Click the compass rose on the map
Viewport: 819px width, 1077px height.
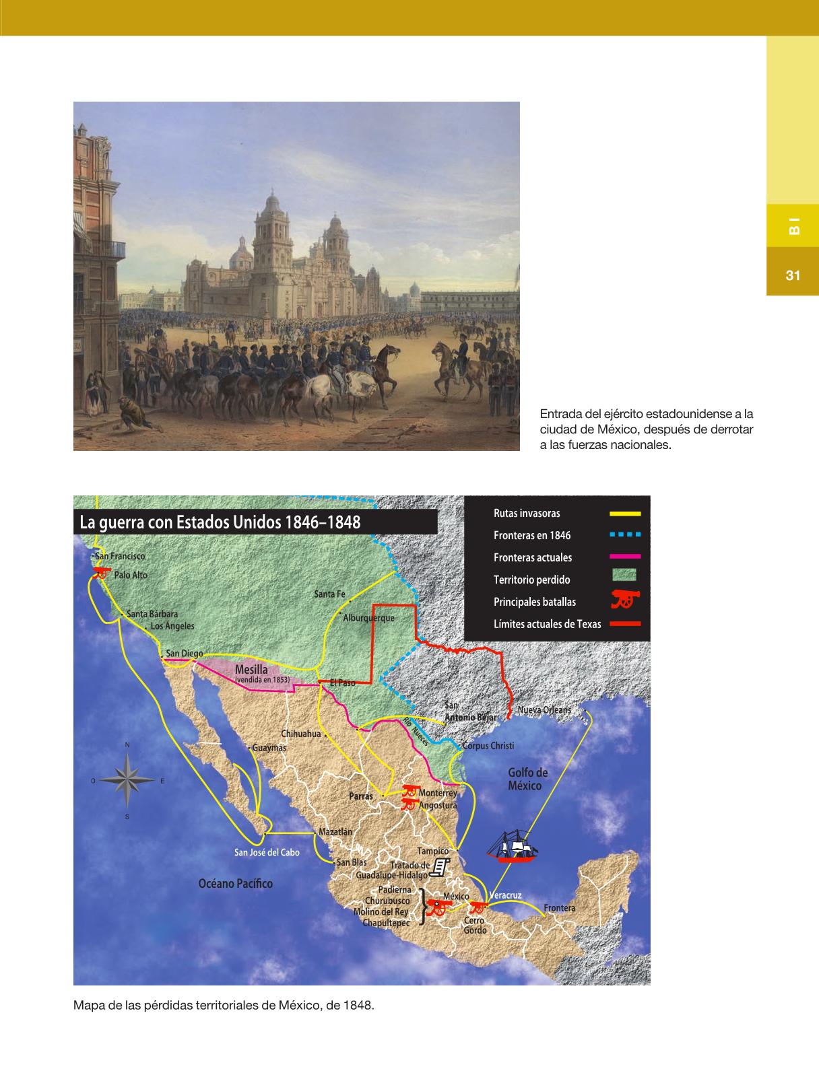click(128, 781)
